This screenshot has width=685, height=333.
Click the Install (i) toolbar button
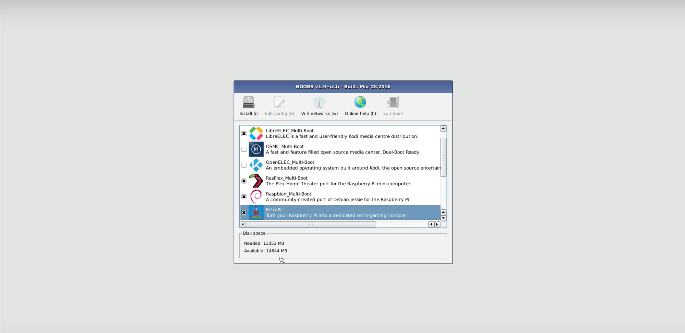click(x=249, y=106)
